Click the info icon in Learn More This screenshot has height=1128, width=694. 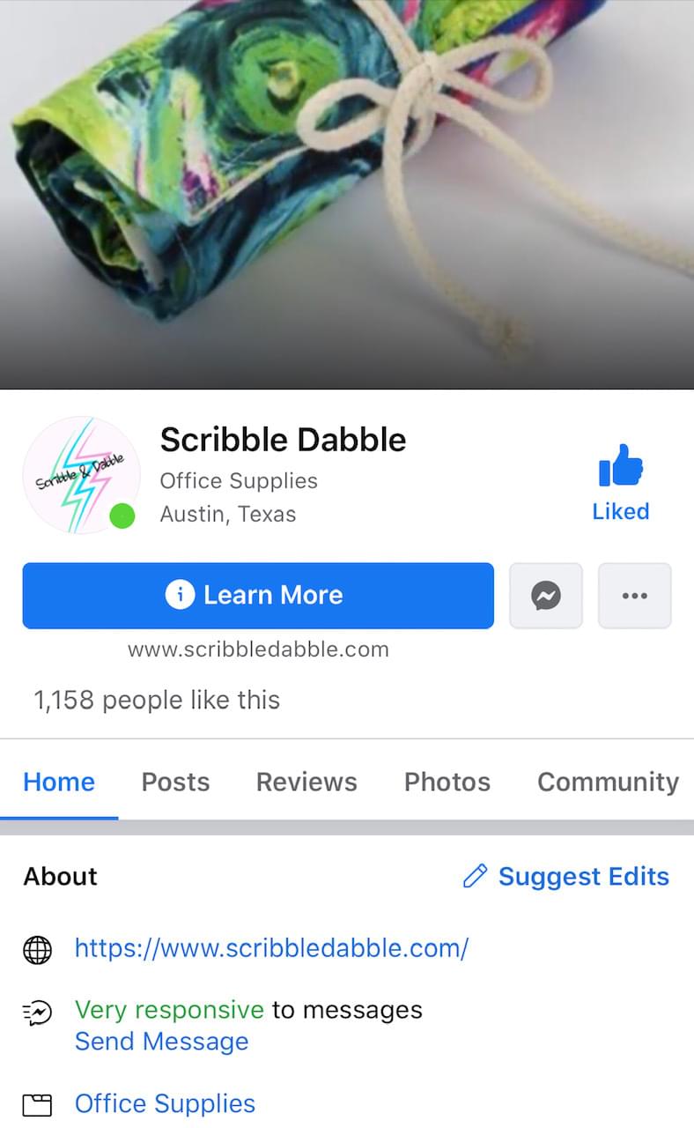tap(180, 595)
